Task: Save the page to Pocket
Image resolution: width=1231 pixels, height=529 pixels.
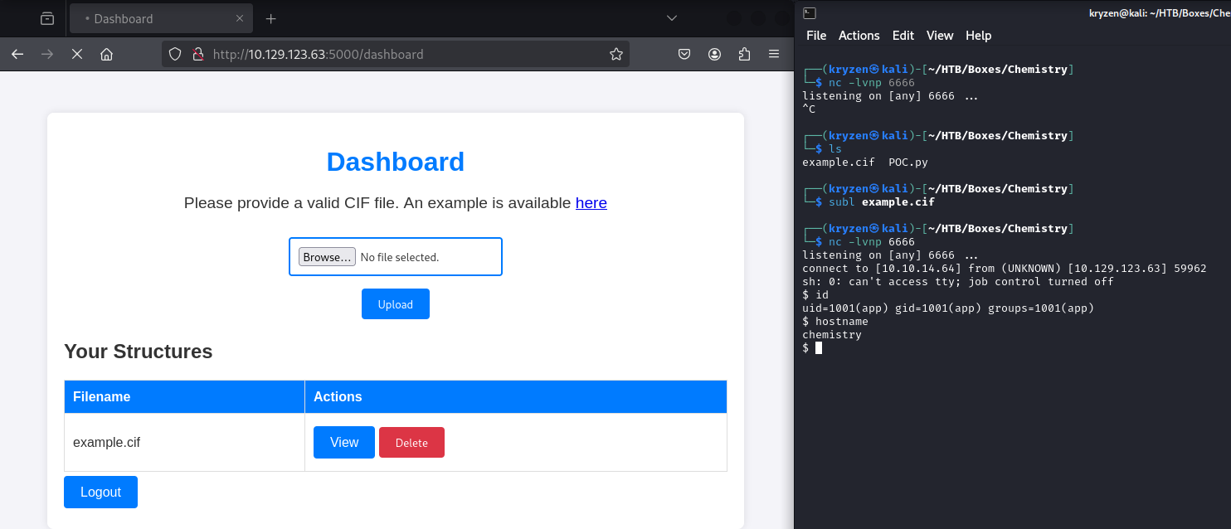Action: 684,54
